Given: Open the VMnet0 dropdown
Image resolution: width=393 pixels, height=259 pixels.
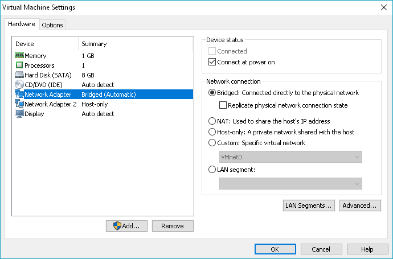Looking at the screenshot, I should click(x=290, y=157).
